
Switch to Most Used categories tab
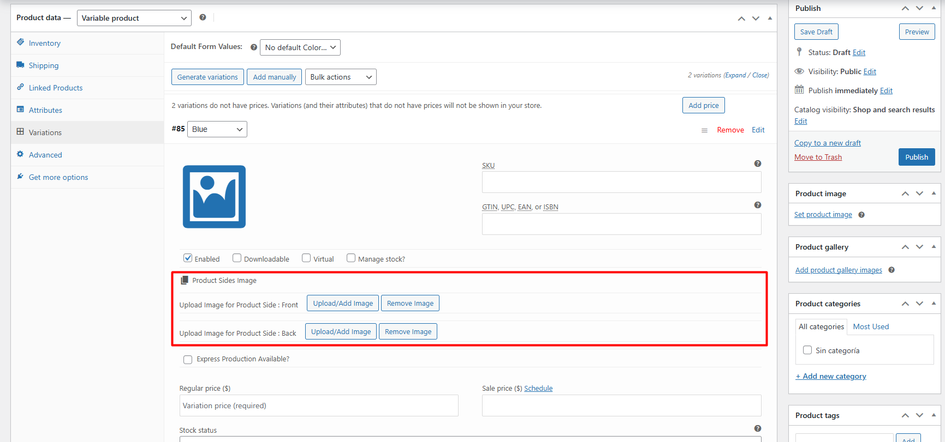click(x=871, y=326)
